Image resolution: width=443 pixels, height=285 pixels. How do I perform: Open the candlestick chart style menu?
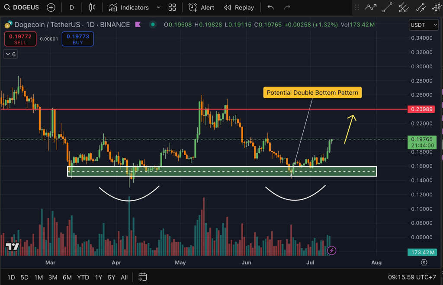92,7
